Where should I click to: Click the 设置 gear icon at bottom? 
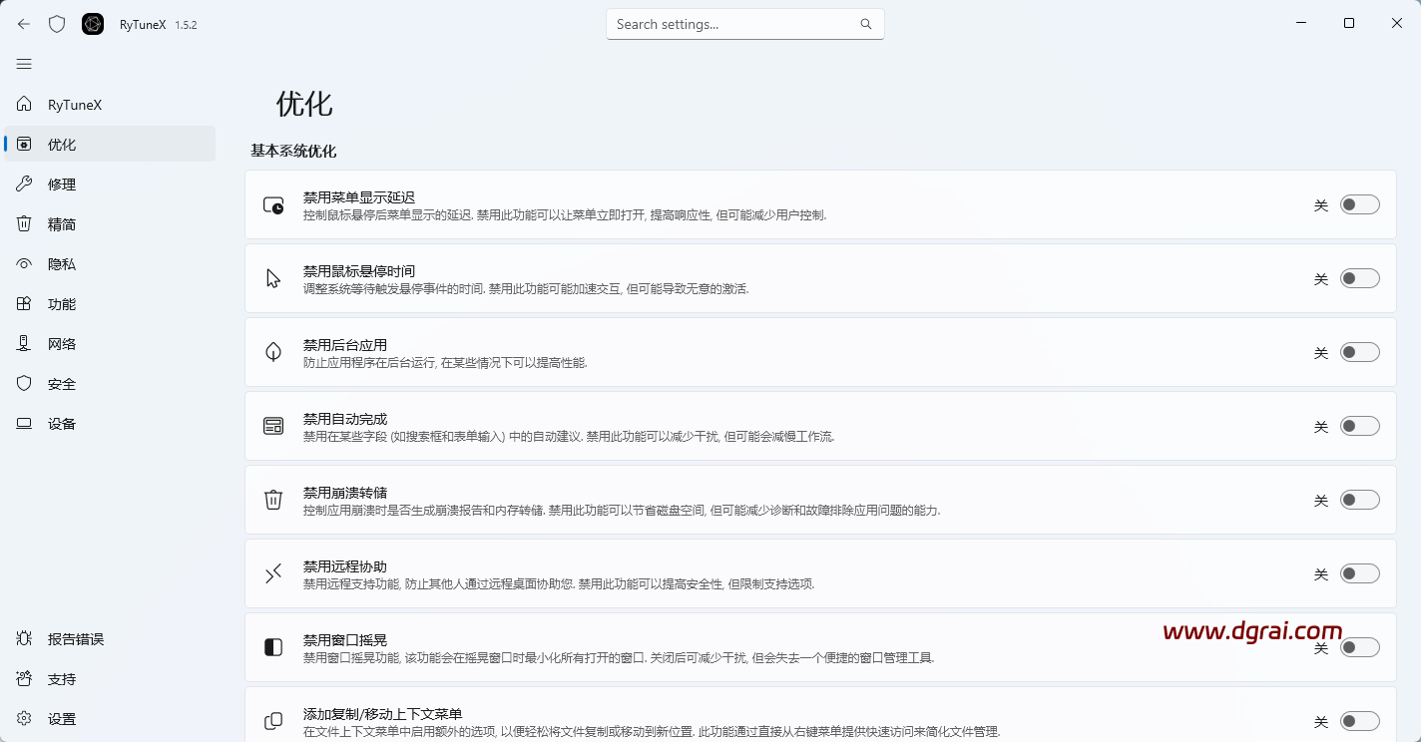tap(24, 718)
